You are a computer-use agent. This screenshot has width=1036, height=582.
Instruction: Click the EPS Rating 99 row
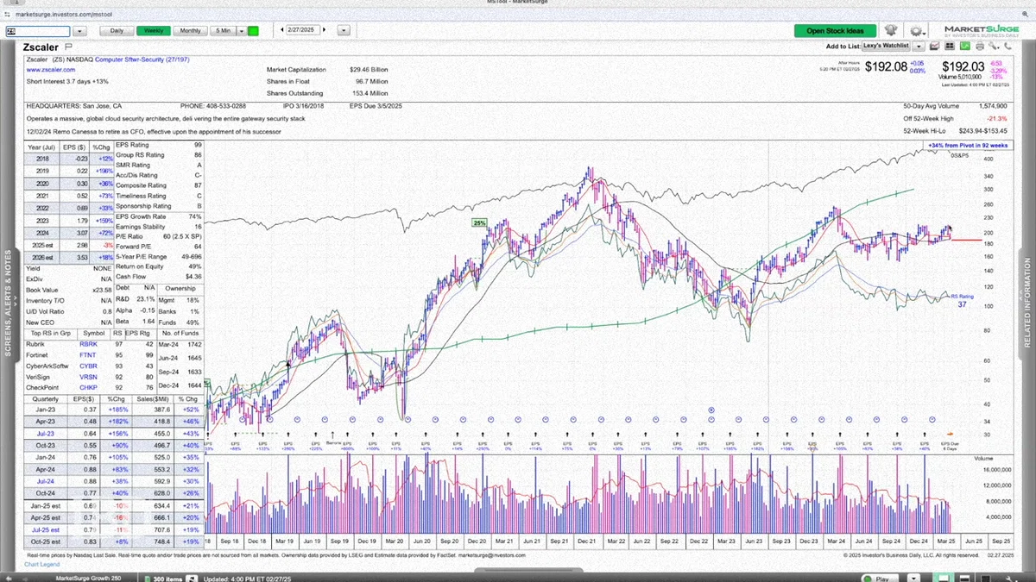coord(158,144)
